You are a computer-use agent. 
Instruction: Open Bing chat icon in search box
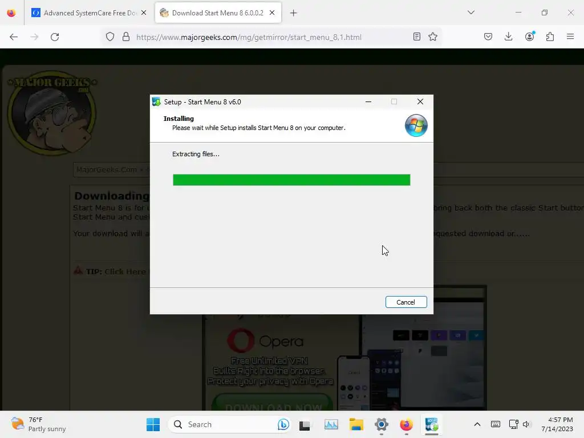coord(283,424)
